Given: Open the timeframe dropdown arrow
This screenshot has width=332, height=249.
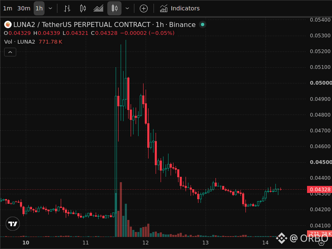Looking at the screenshot, I should pyautogui.click(x=50, y=8).
